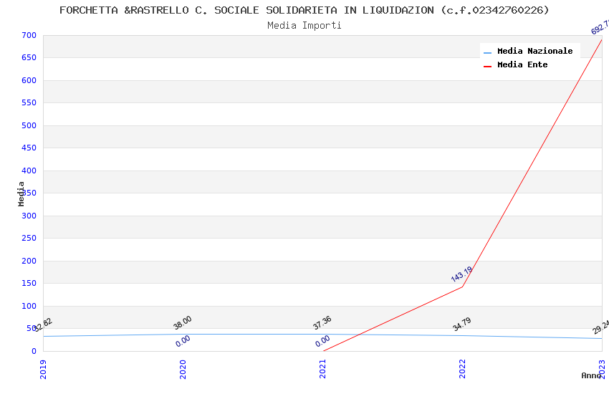Click the 400 y-axis tick label

pyautogui.click(x=29, y=170)
